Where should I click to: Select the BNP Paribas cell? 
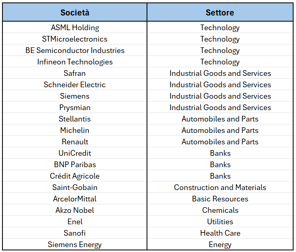click(x=75, y=165)
